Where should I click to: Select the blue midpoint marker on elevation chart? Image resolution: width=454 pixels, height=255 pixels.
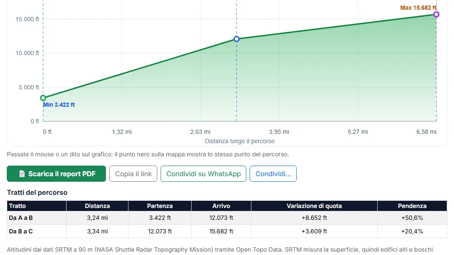237,39
